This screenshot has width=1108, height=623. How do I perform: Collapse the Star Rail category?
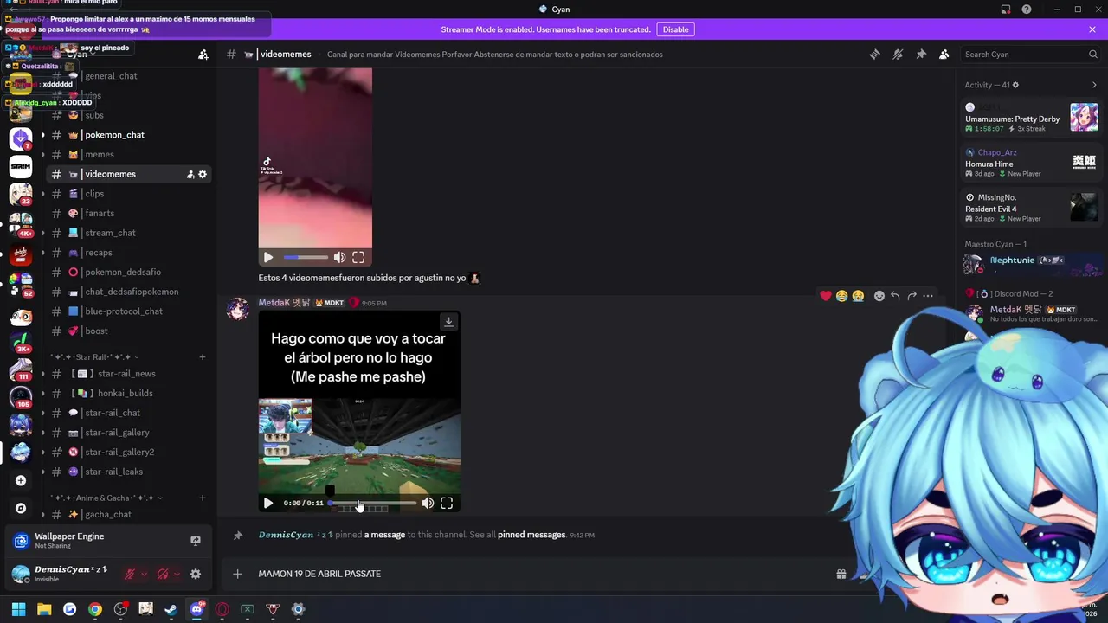pos(94,357)
